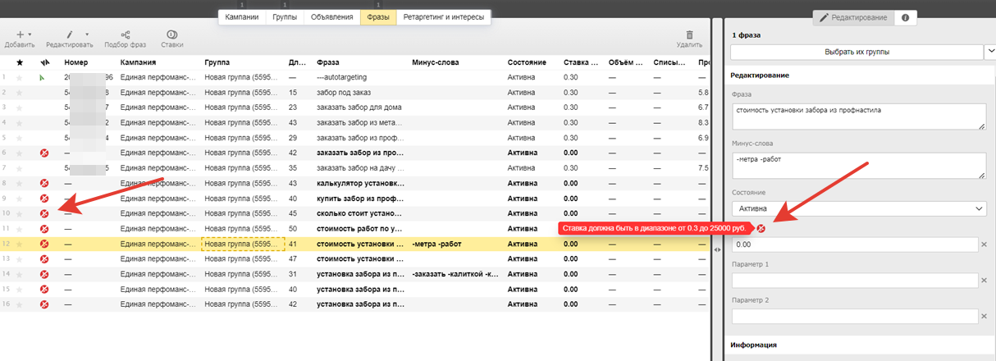The image size is (996, 361).
Task: Toggle the favorite star in row 16
Action: (20, 304)
